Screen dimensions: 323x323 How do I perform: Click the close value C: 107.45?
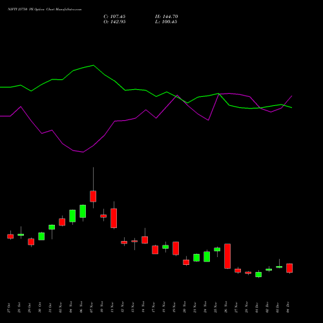(x=114, y=17)
